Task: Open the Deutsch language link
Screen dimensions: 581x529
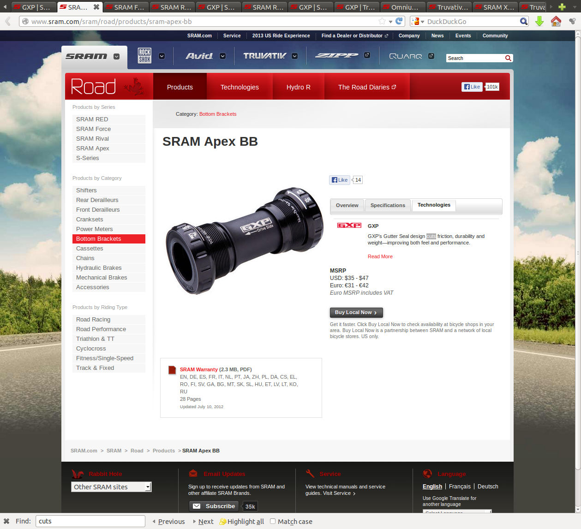Action: (488, 487)
